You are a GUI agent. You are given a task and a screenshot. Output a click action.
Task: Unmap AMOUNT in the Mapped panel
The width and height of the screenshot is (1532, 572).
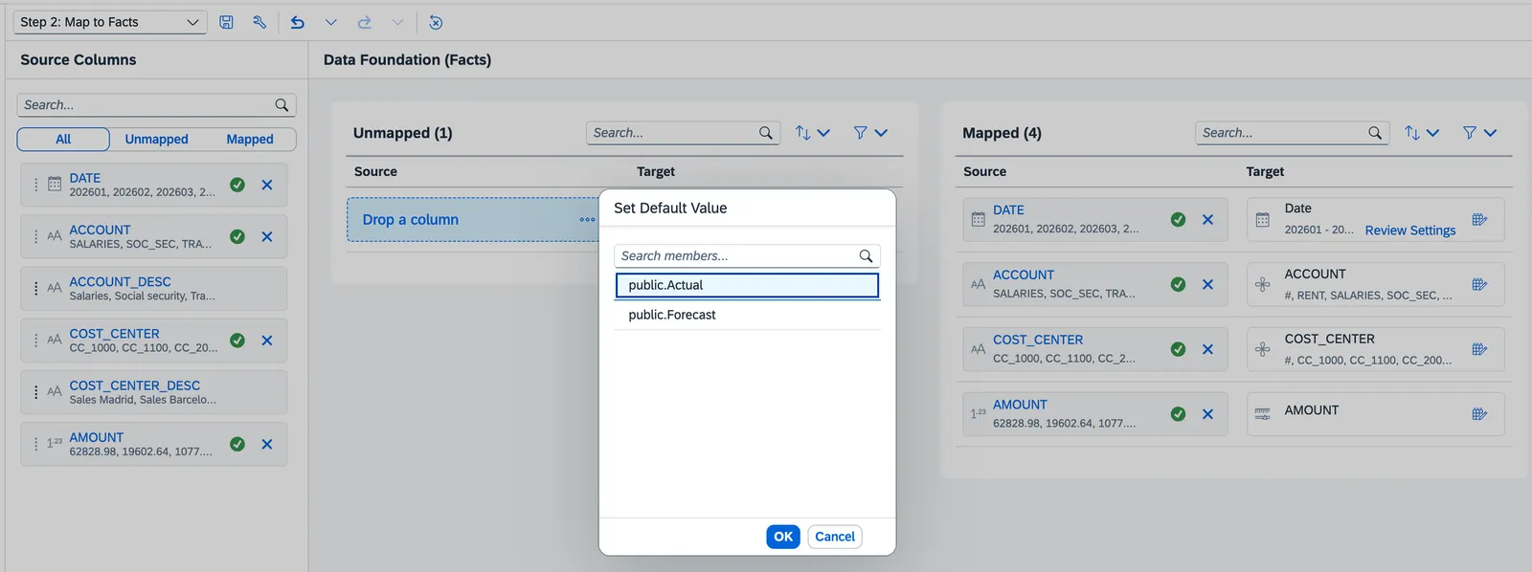[1208, 414]
